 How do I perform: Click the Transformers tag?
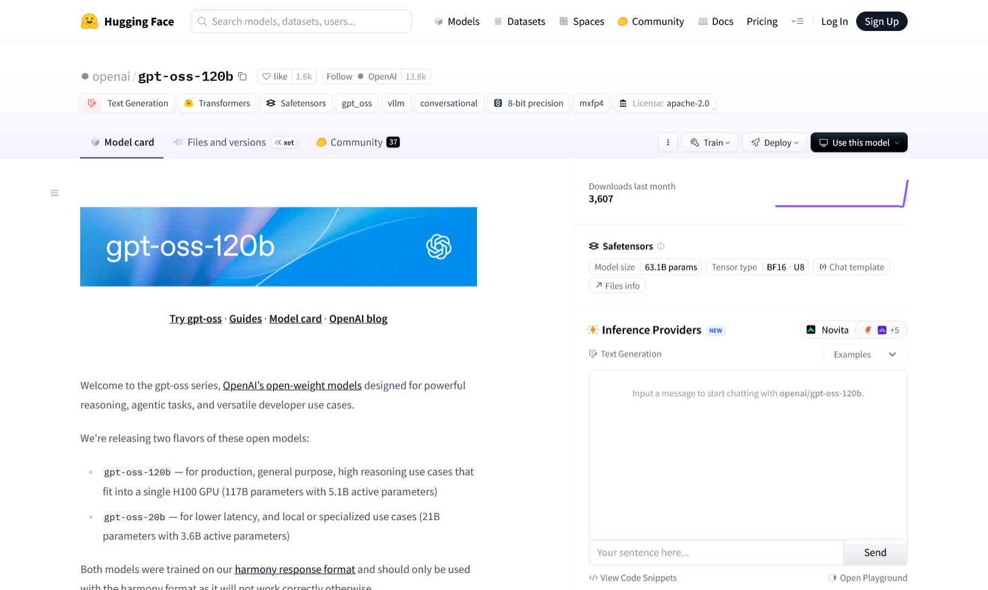(x=217, y=103)
